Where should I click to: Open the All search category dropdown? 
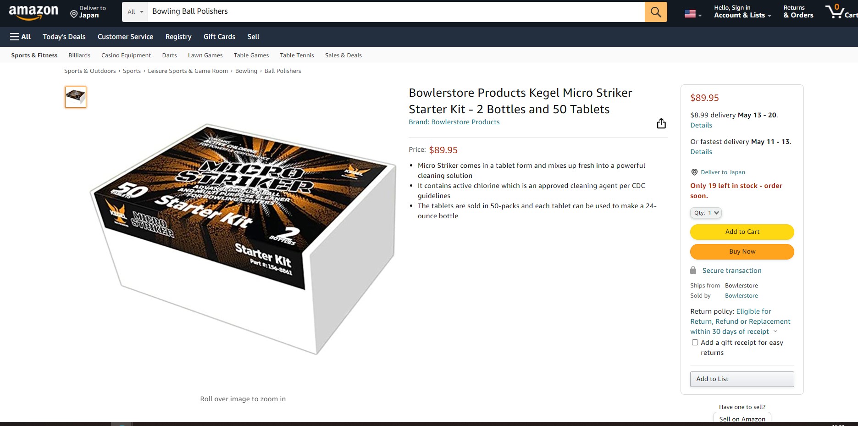click(x=135, y=12)
